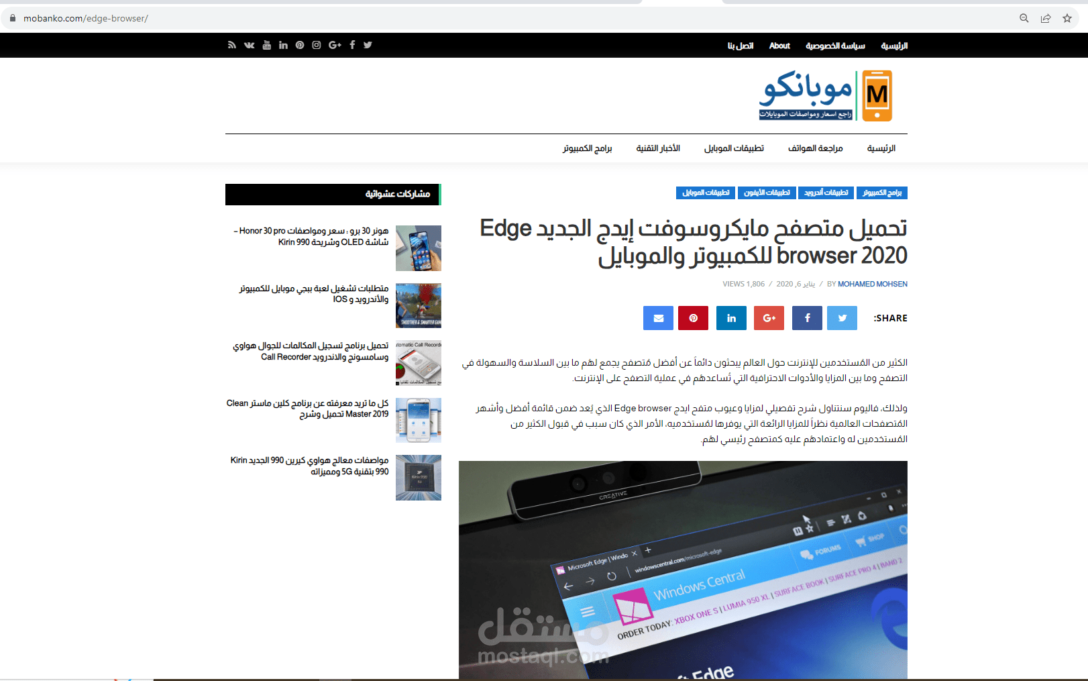Viewport: 1088px width, 681px height.
Task: View site information lock icon
Action: pyautogui.click(x=12, y=18)
